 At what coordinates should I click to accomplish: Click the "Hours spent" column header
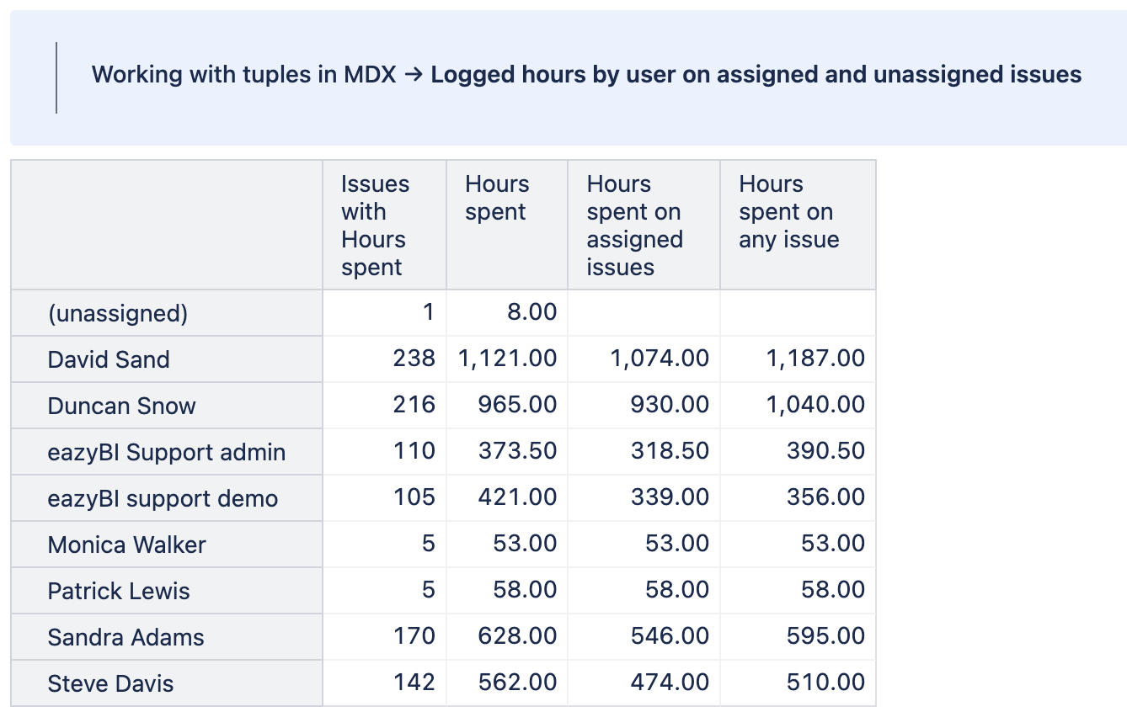497,199
